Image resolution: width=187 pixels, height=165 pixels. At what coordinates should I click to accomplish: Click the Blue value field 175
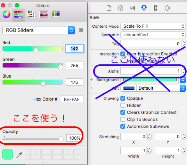click(x=74, y=82)
